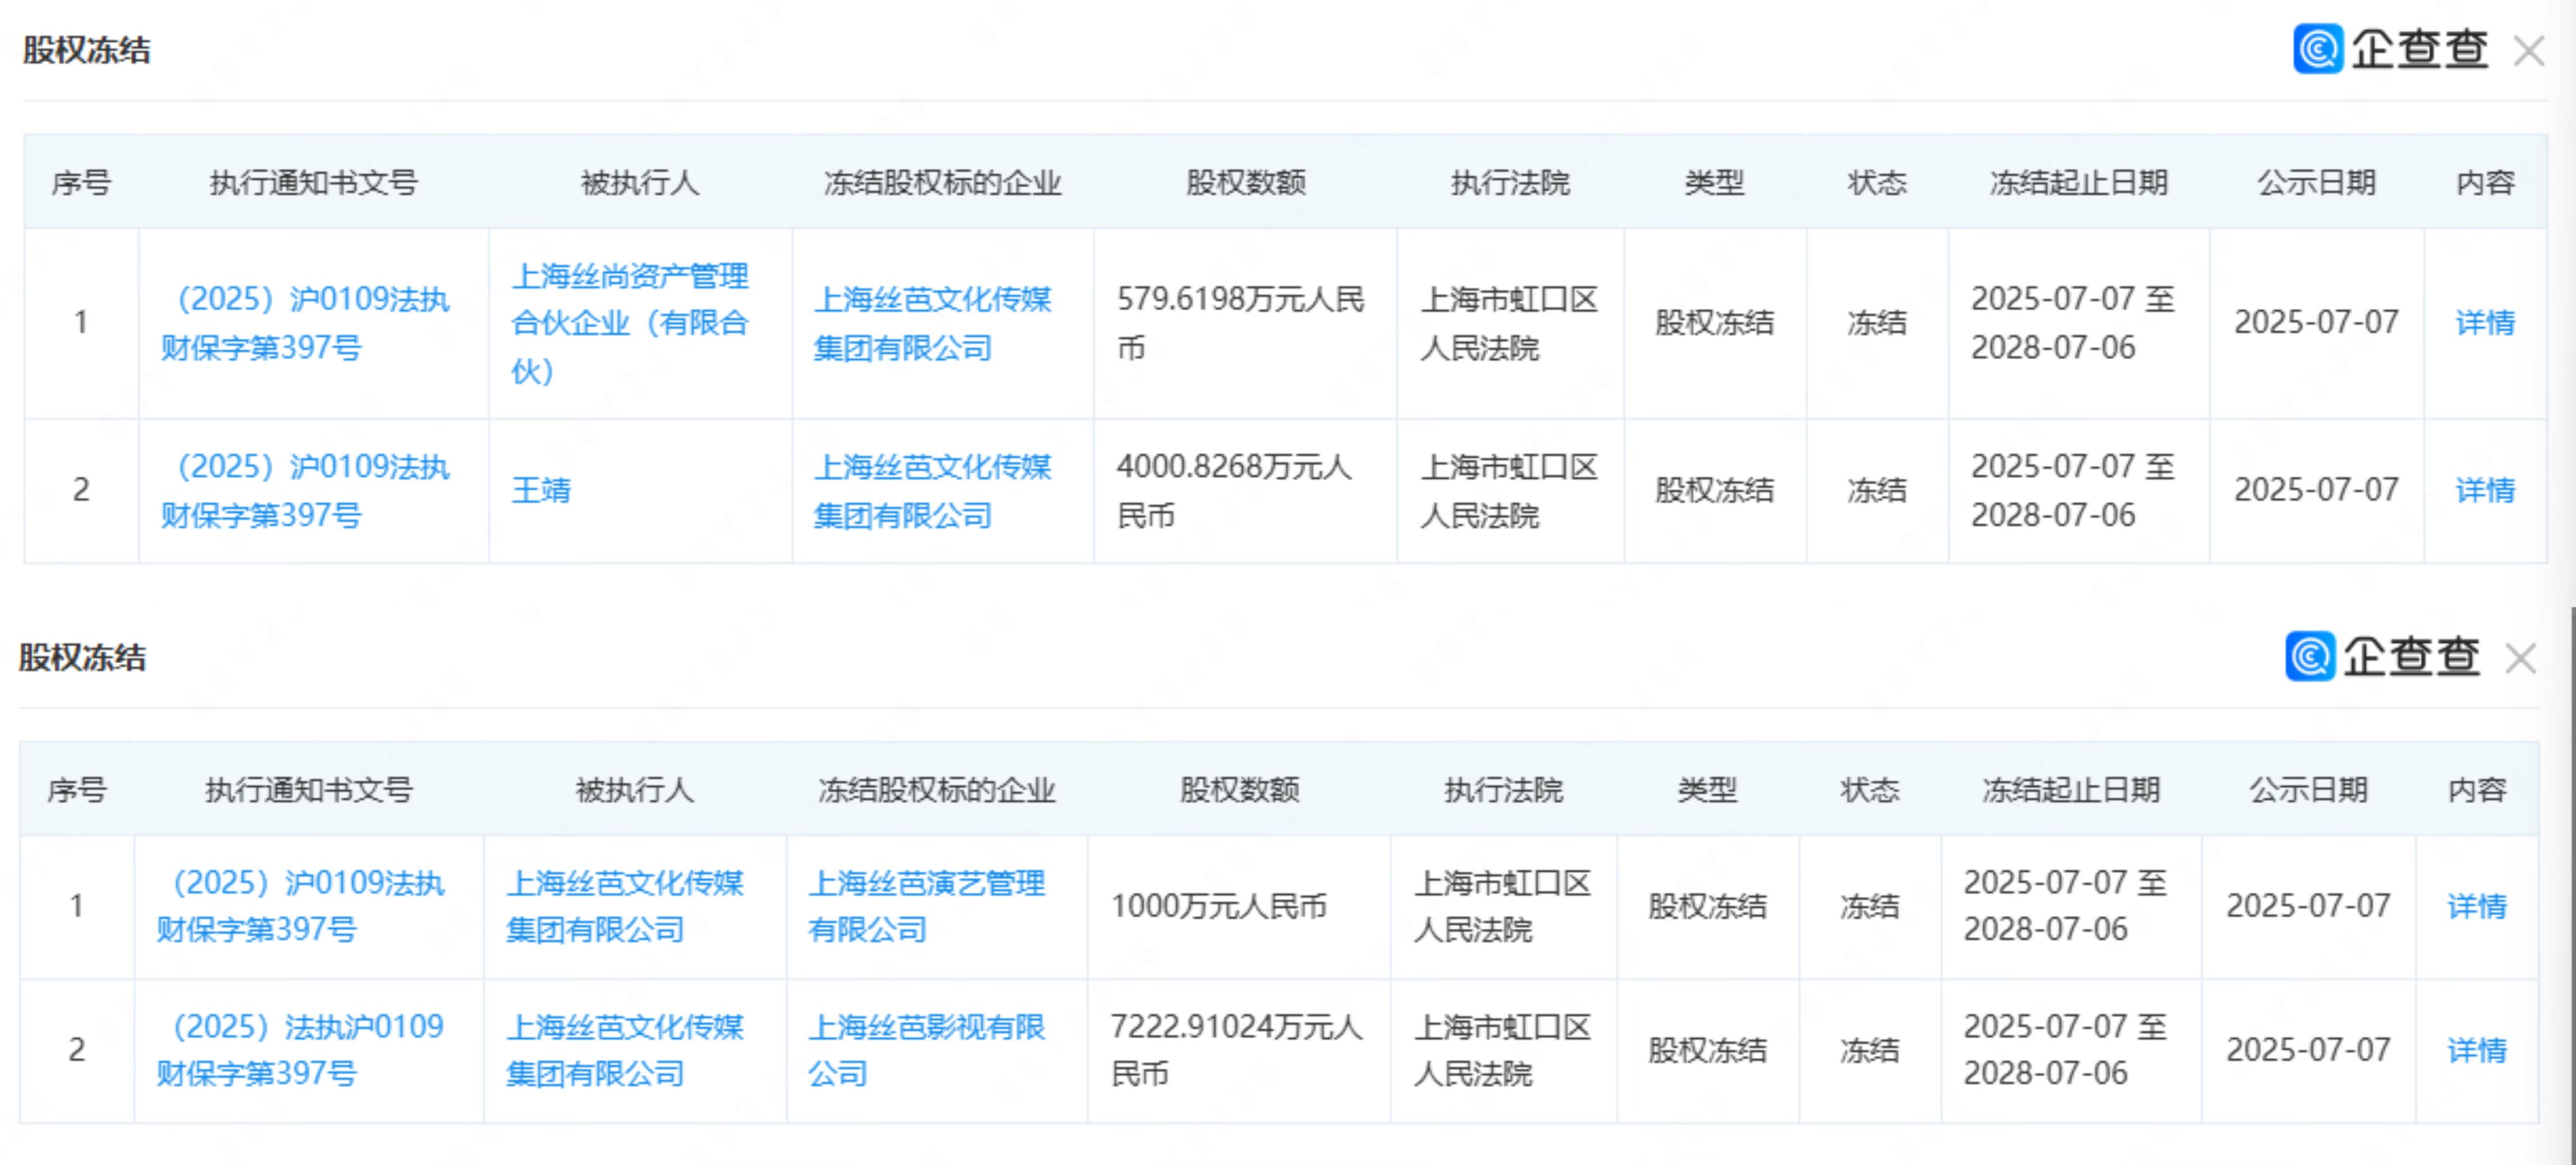Image resolution: width=2576 pixels, height=1165 pixels.
Task: Close the bottom 股权冻结 panel
Action: click(x=2521, y=659)
